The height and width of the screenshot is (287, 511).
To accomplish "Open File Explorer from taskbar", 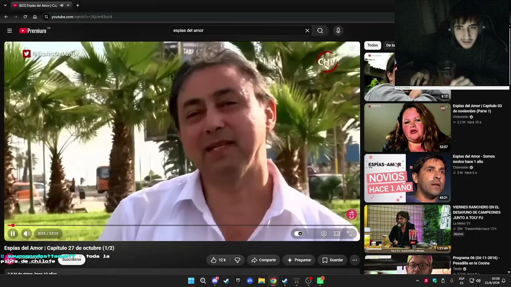I will 261,281.
